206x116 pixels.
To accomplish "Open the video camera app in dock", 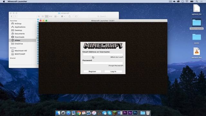I will pos(89,113).
